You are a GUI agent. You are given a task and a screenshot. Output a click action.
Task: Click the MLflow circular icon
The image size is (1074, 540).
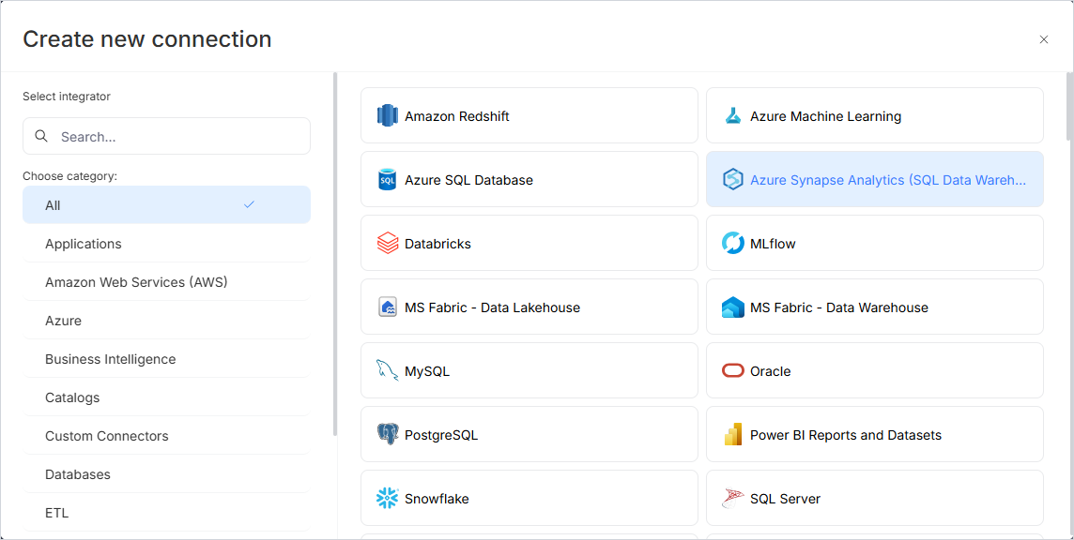coord(732,244)
